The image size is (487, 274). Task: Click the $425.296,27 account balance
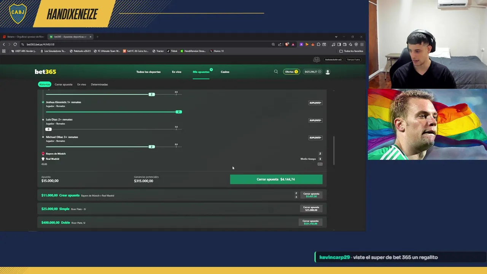click(x=310, y=72)
